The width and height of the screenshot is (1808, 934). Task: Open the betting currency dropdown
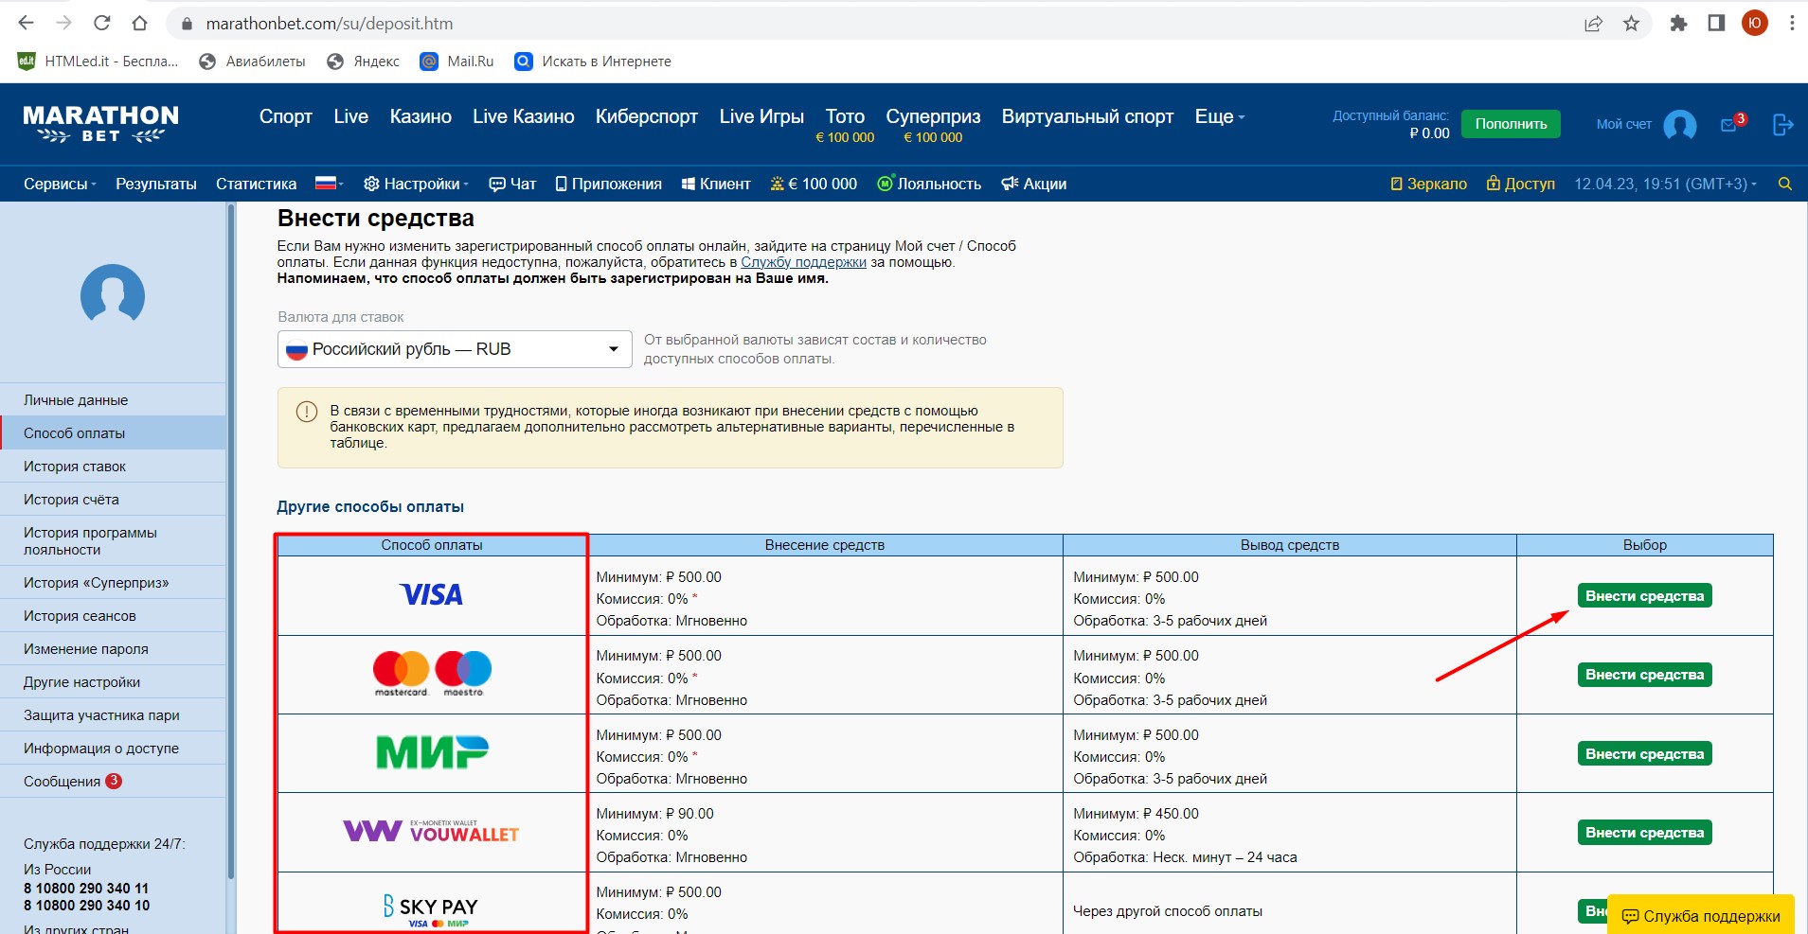[x=455, y=349]
